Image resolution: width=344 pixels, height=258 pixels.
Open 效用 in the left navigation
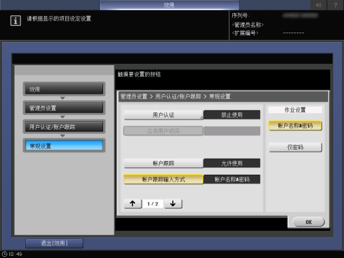click(64, 89)
